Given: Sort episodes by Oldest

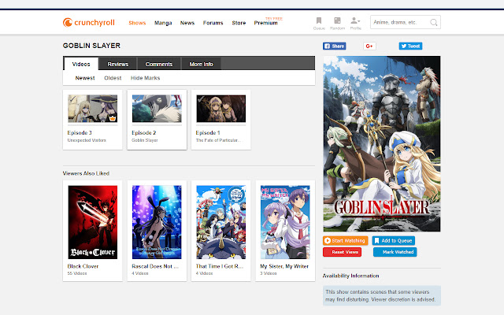Looking at the screenshot, I should (x=113, y=78).
